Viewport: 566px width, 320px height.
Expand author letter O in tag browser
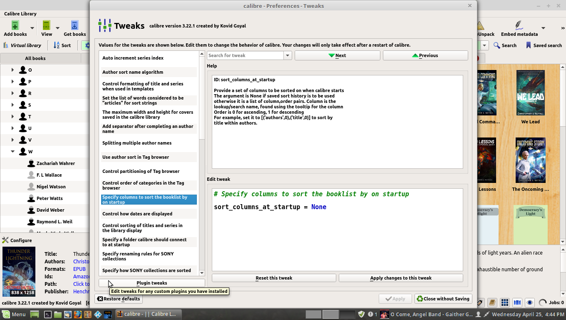click(12, 70)
